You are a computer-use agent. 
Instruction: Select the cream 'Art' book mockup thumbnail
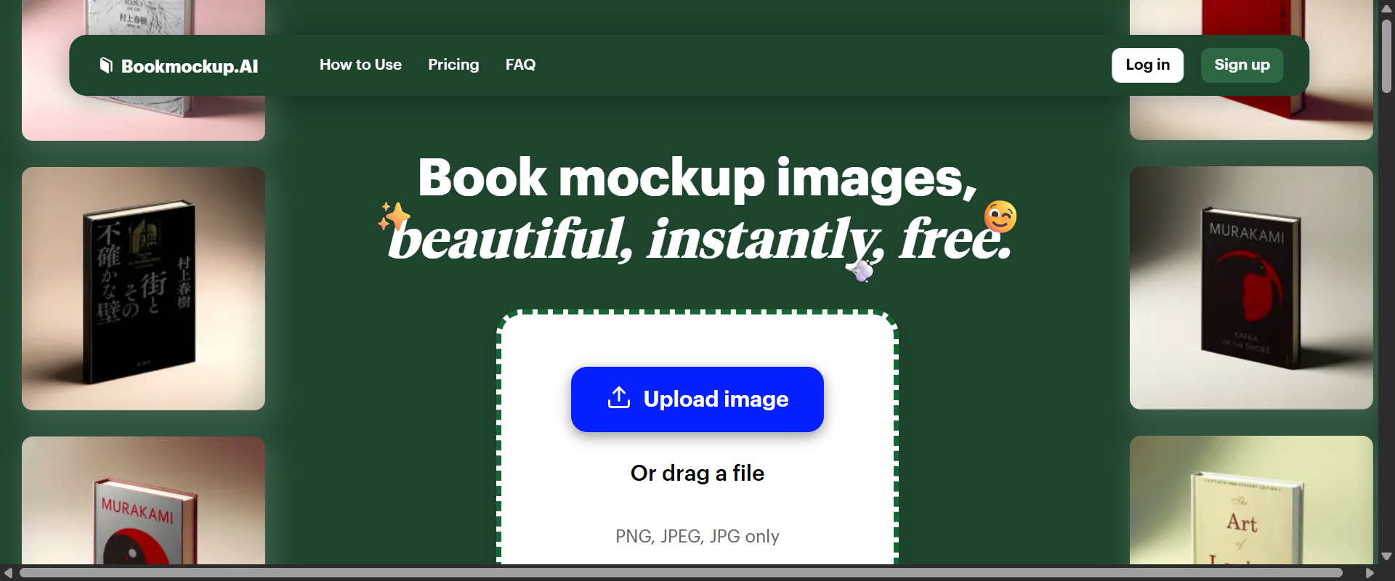[x=1251, y=500]
